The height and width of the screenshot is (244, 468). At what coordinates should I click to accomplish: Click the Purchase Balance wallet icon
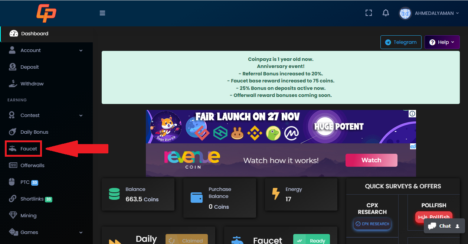(197, 197)
